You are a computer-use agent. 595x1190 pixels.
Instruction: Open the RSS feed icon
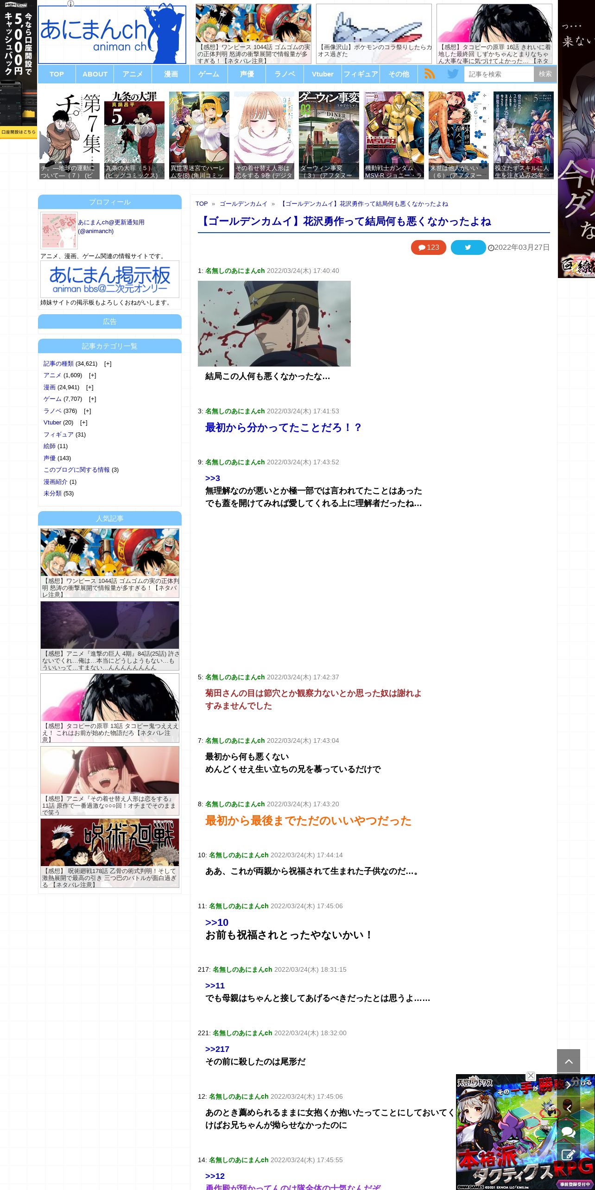point(430,74)
